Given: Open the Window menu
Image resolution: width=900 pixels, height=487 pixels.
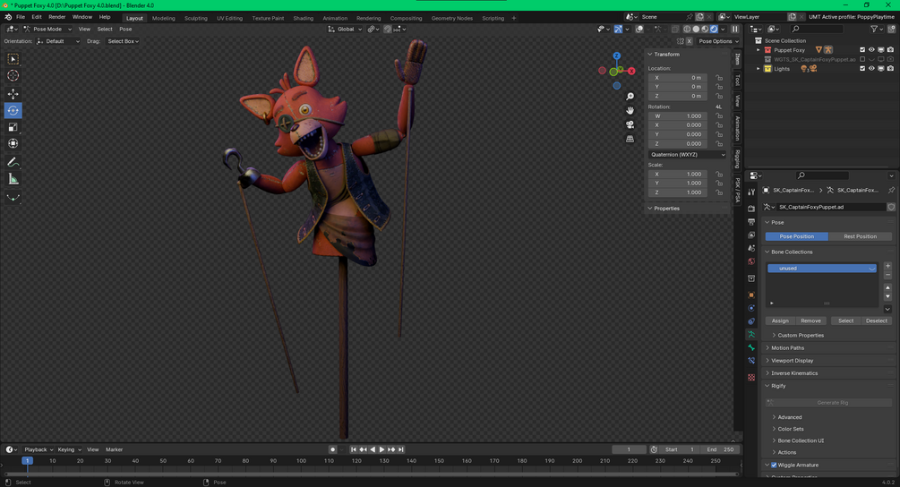Looking at the screenshot, I should [82, 17].
